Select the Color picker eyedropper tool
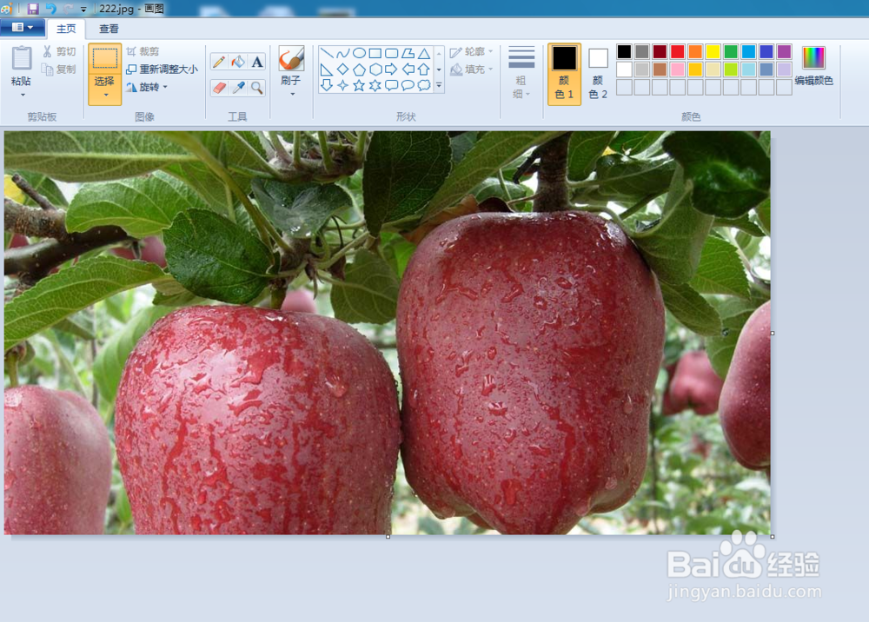 tap(238, 88)
